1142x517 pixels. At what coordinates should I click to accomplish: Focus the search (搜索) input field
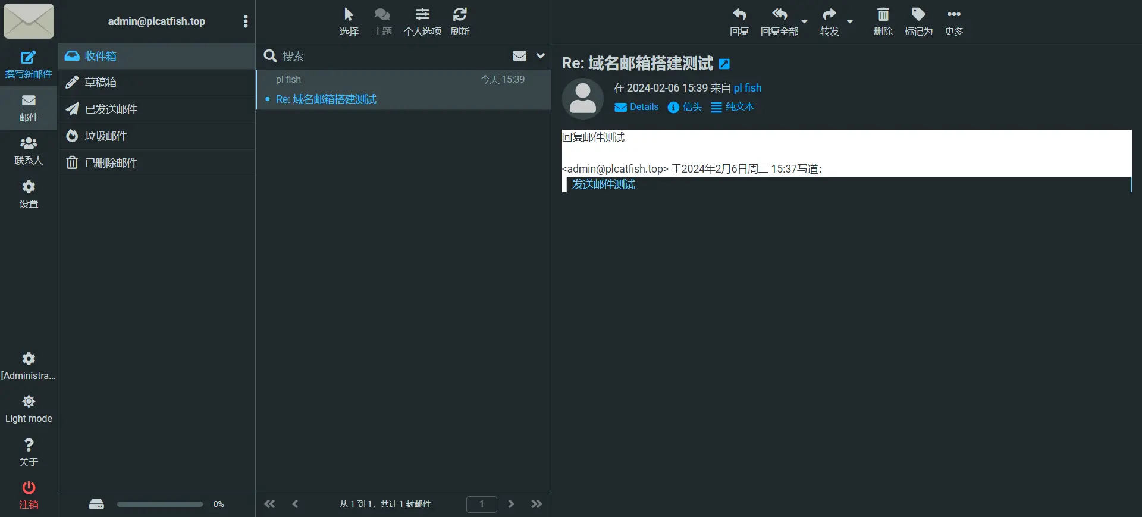pyautogui.click(x=393, y=56)
